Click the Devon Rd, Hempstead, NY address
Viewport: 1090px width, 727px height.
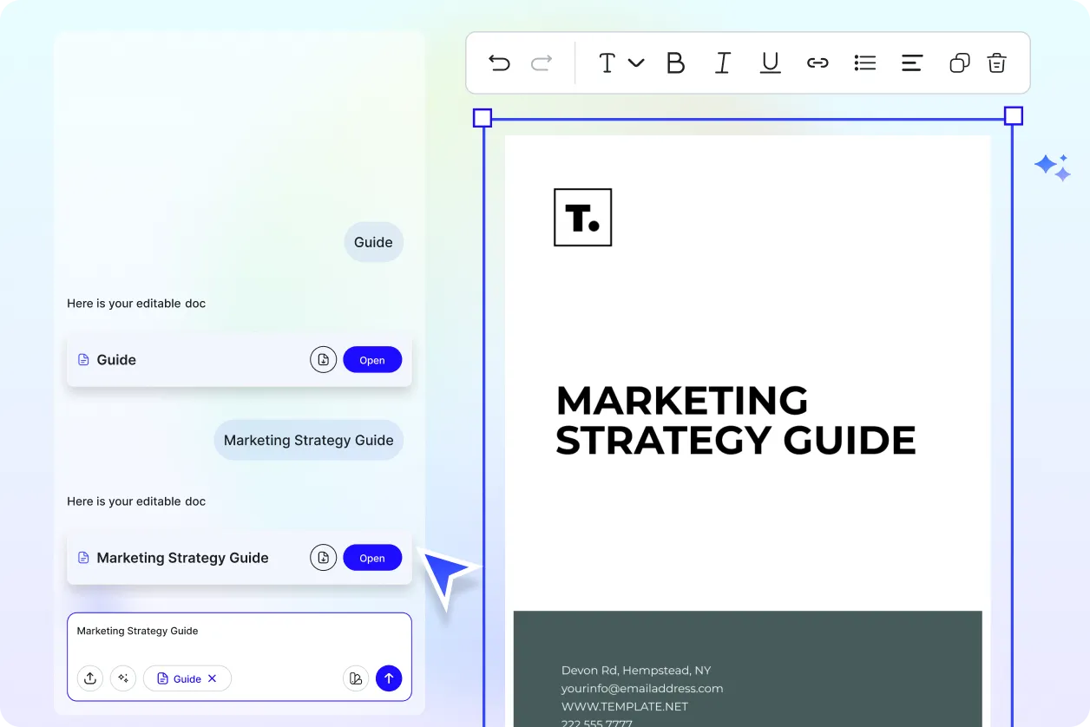click(636, 670)
